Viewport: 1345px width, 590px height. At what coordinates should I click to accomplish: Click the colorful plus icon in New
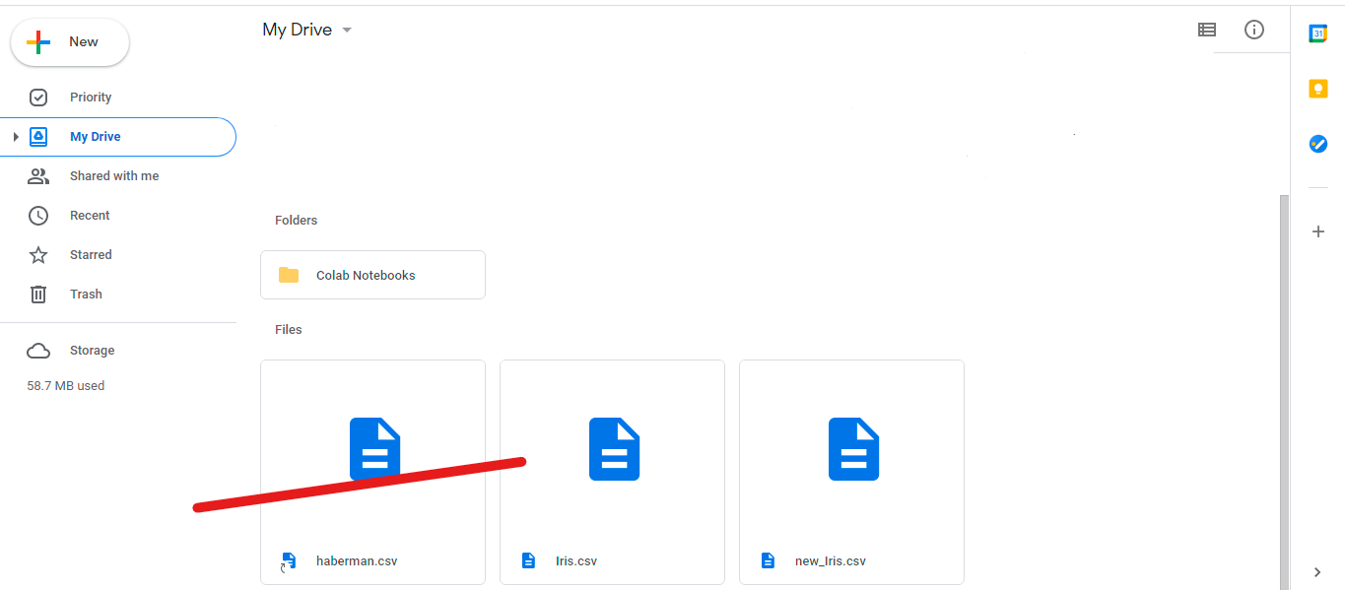(38, 42)
